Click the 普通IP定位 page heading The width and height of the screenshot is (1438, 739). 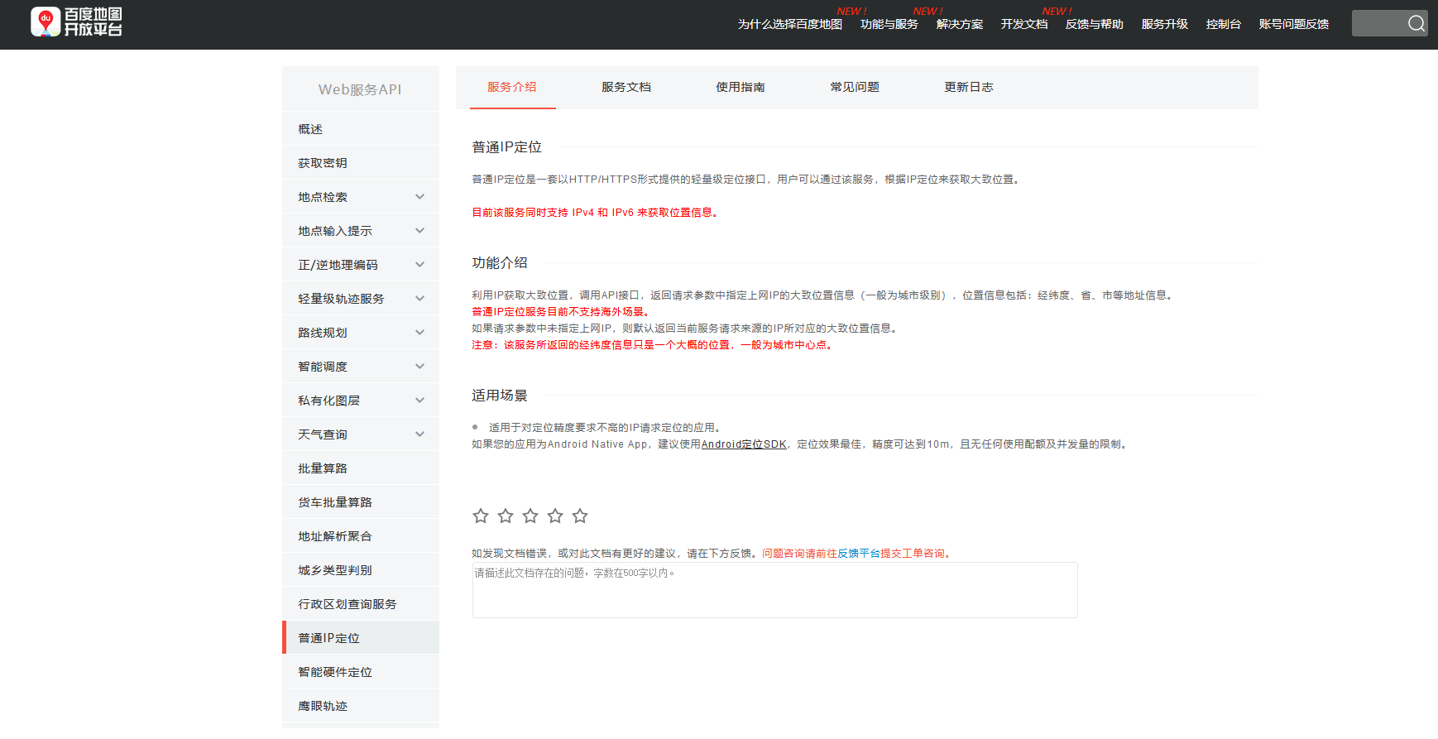507,147
